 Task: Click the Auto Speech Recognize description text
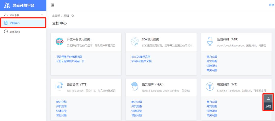[242, 46]
